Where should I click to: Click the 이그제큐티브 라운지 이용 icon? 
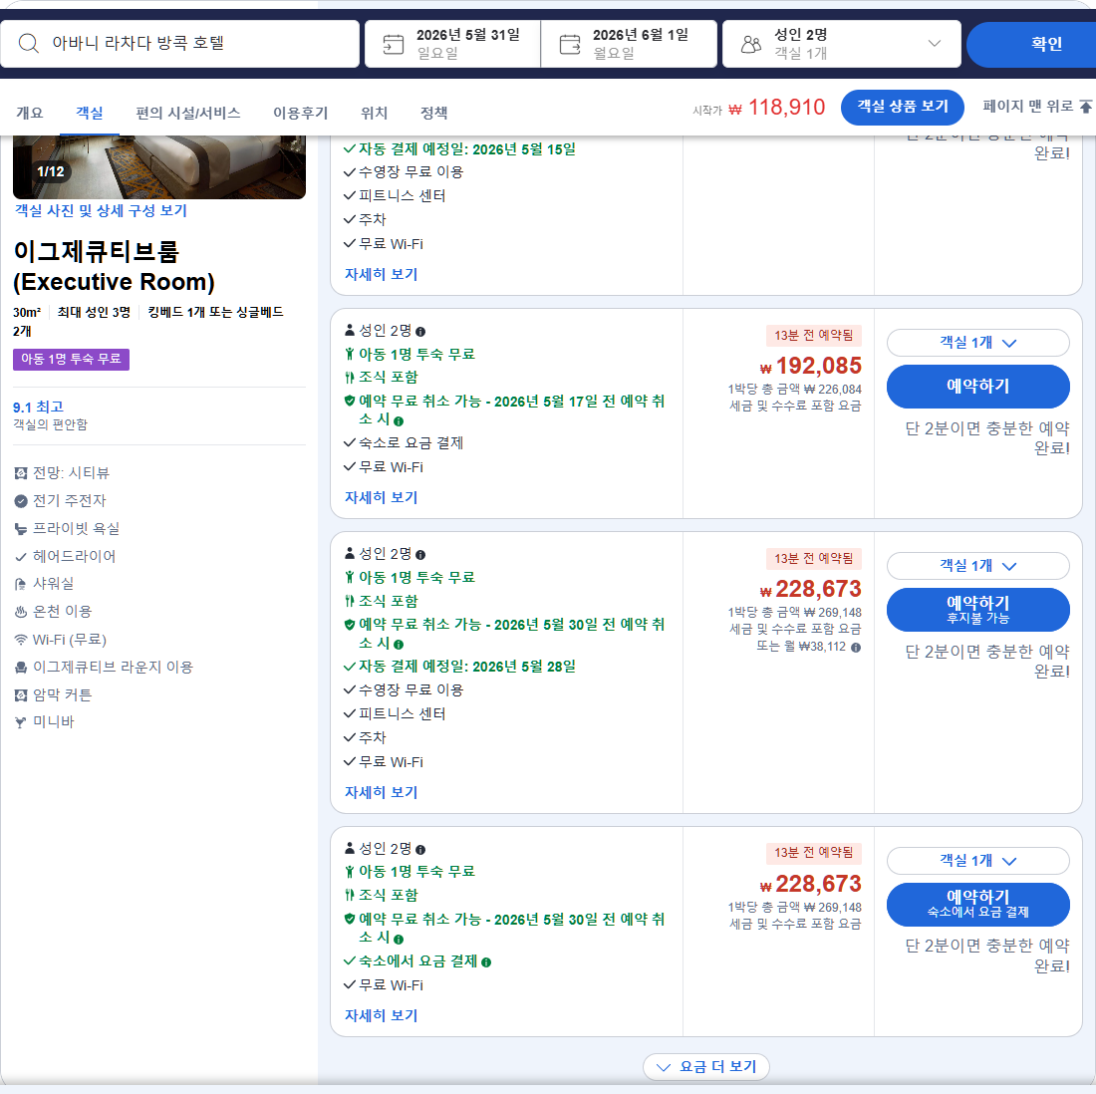click(x=21, y=668)
